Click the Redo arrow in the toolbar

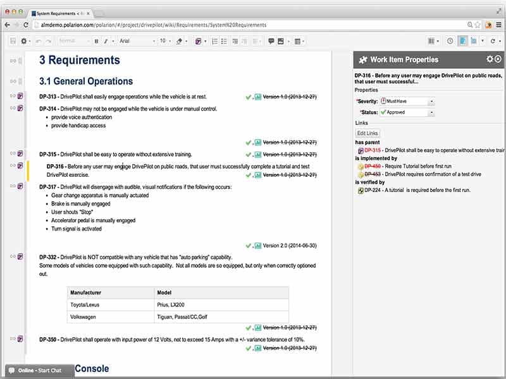[49, 41]
